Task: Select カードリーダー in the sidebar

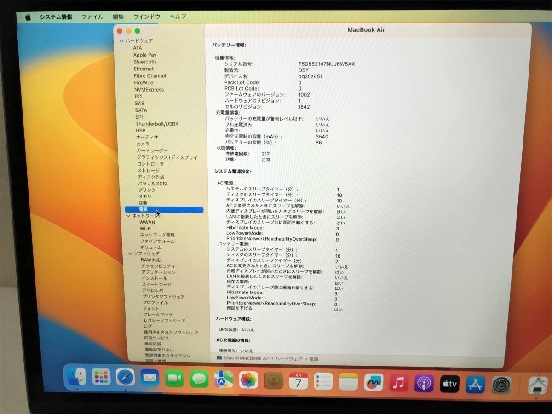Action: coord(152,150)
